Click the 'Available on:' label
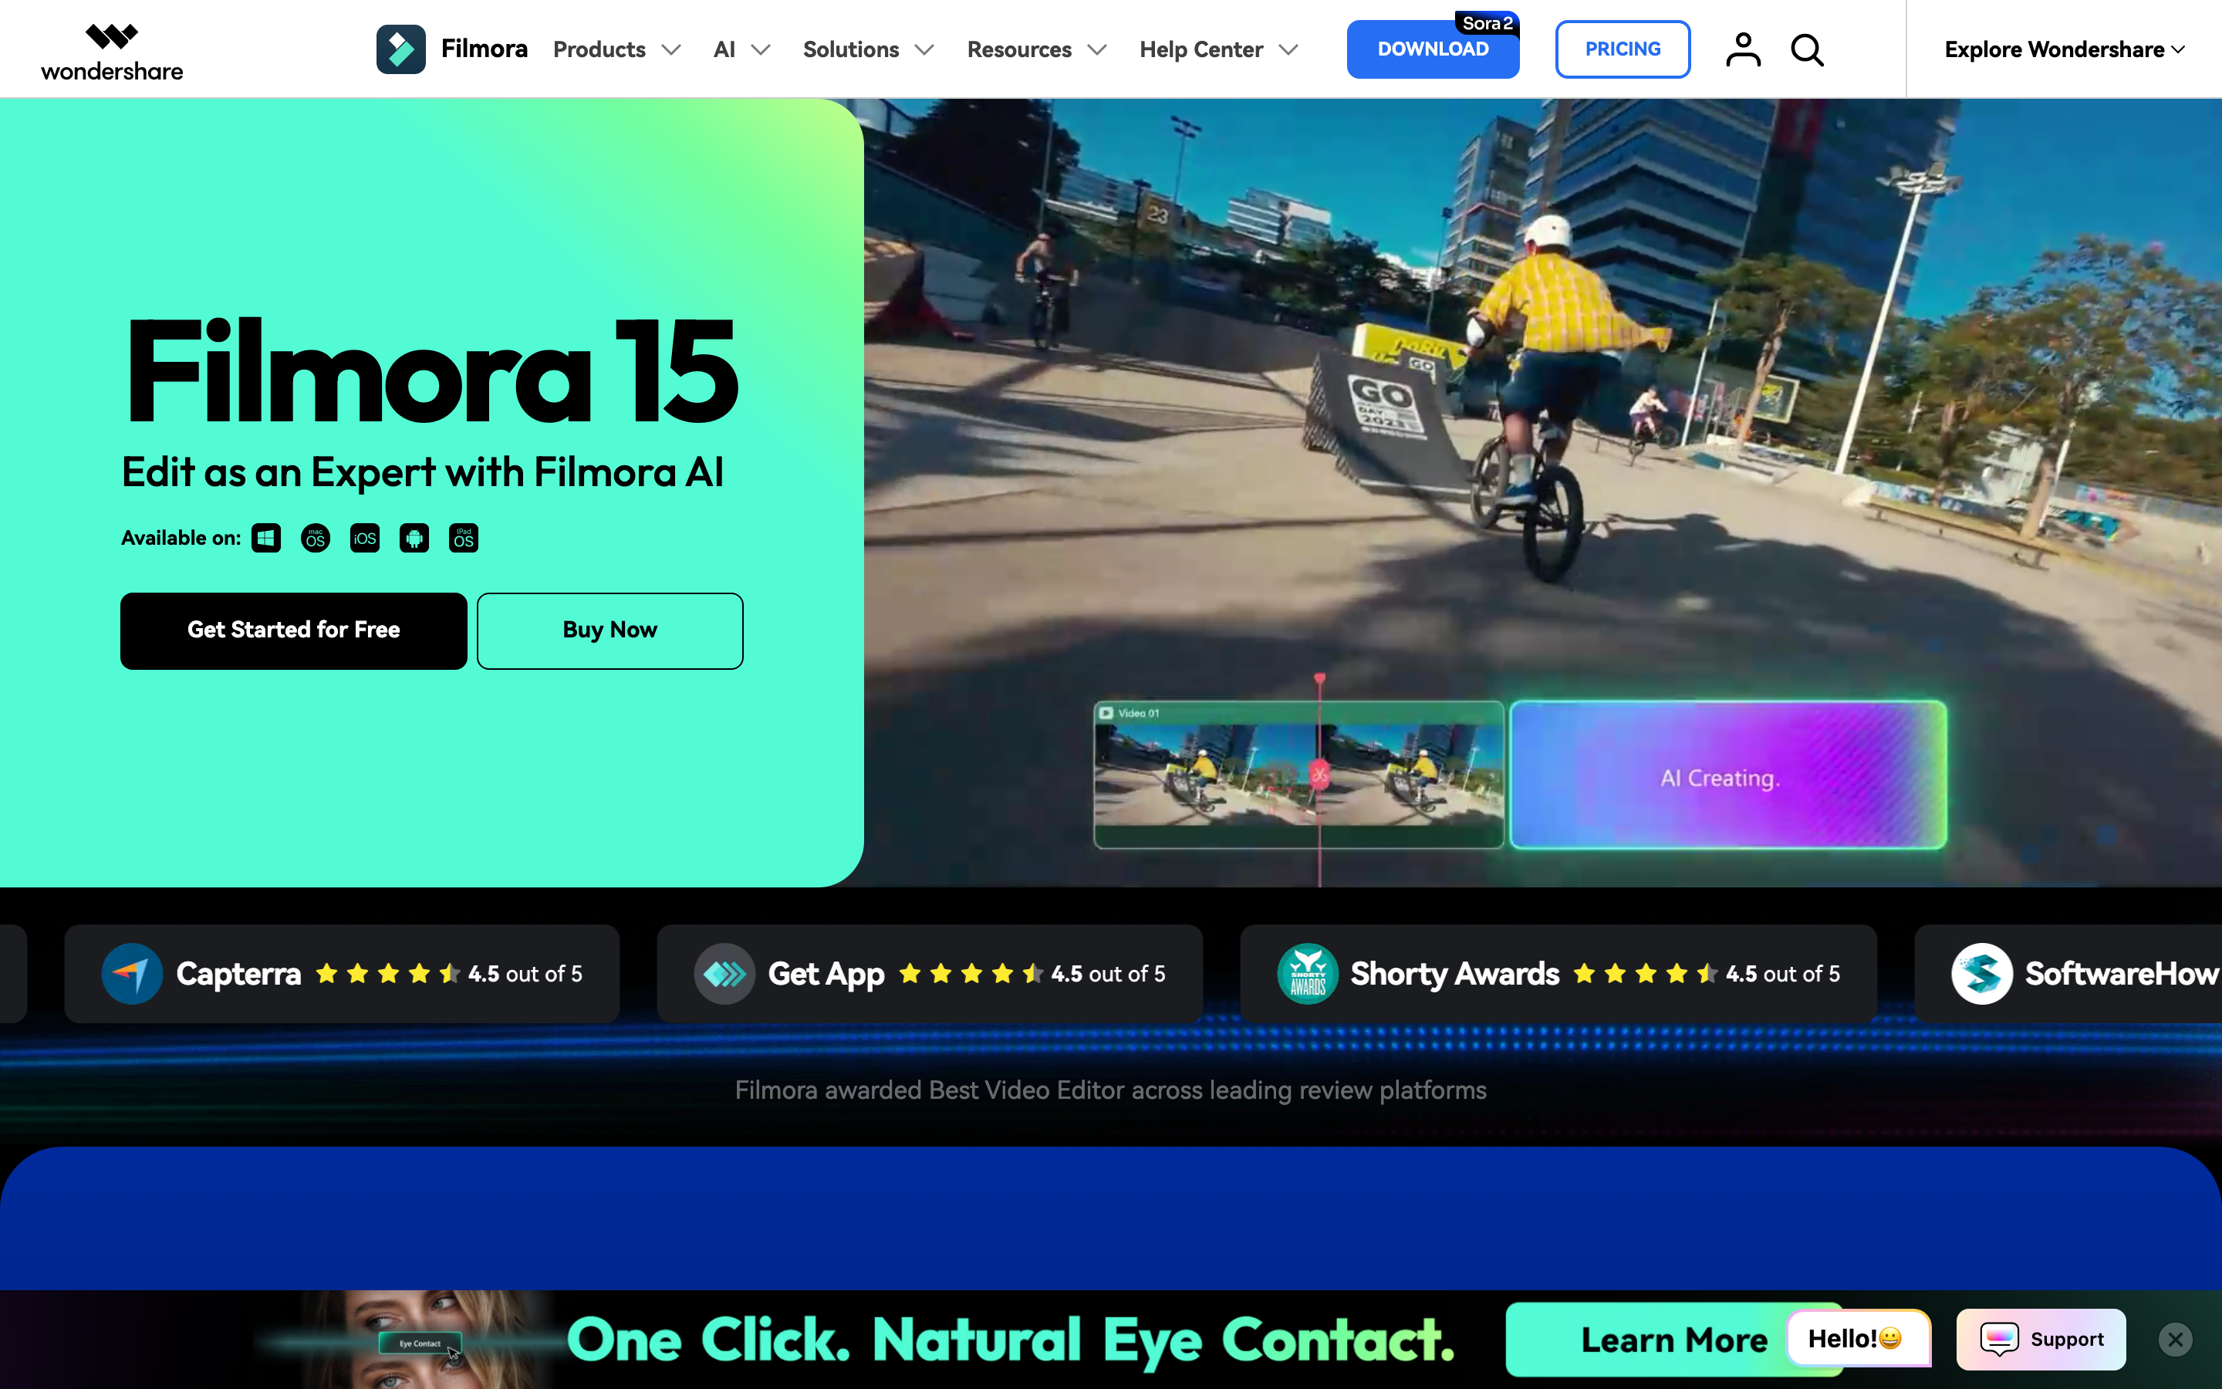The image size is (2222, 1389). [181, 539]
